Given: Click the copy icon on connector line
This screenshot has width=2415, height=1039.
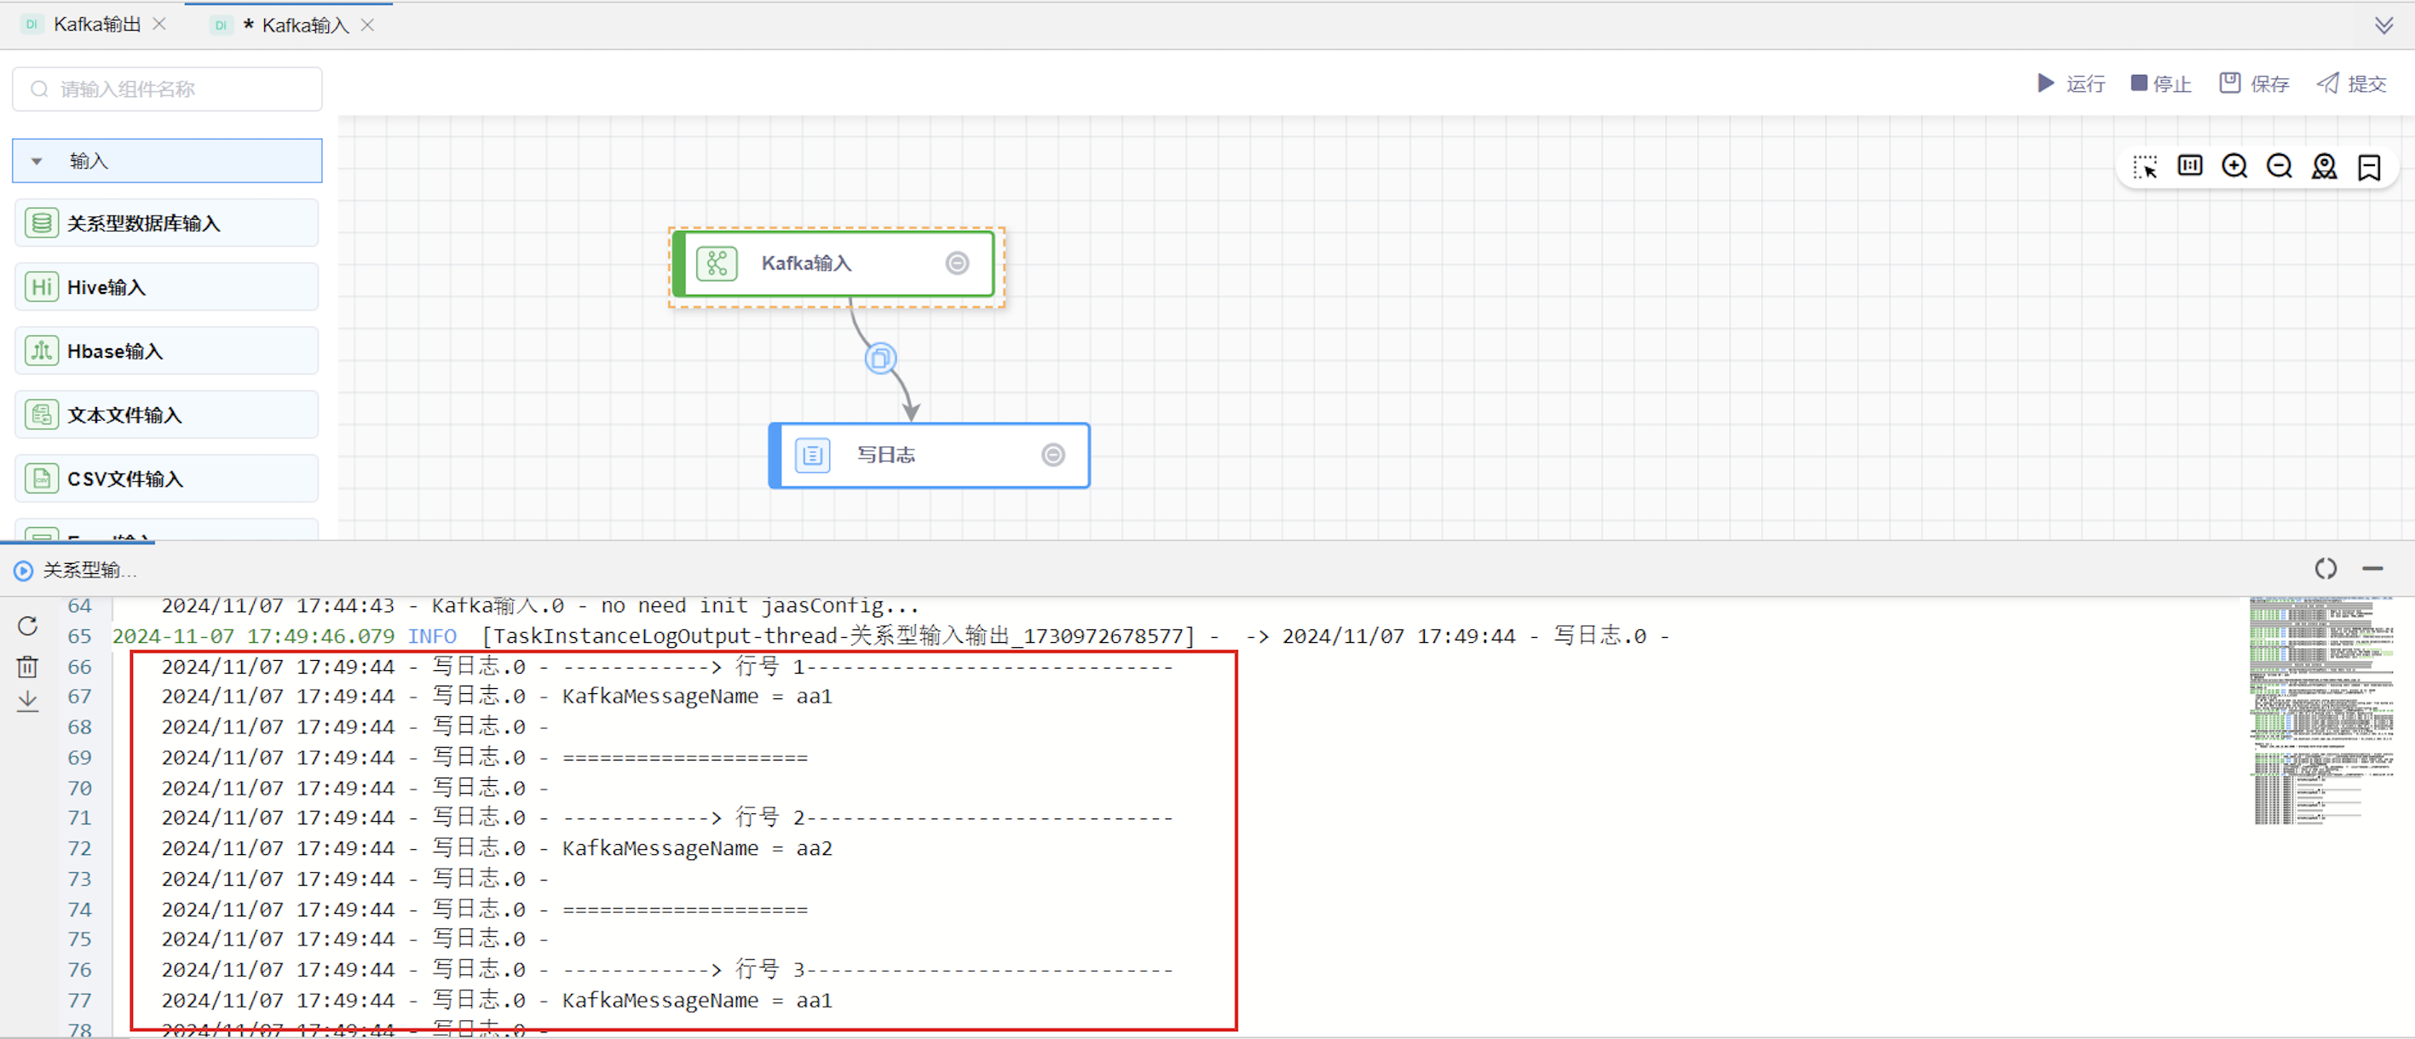Looking at the screenshot, I should [x=879, y=358].
